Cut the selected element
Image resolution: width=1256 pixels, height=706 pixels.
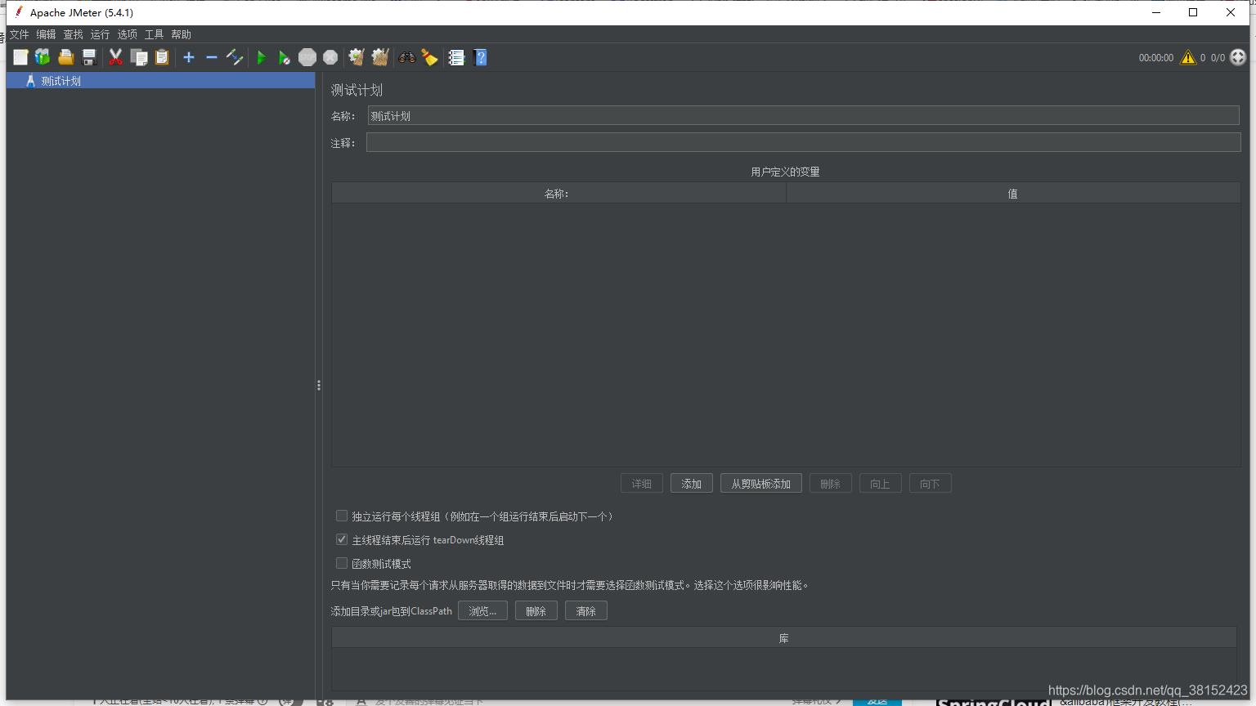115,57
